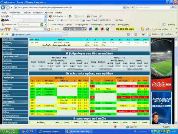Image resolution: width=178 pixels, height=134 pixels.
Task: Open the Google toolbar search dropdown
Action: pyautogui.click(x=46, y=16)
